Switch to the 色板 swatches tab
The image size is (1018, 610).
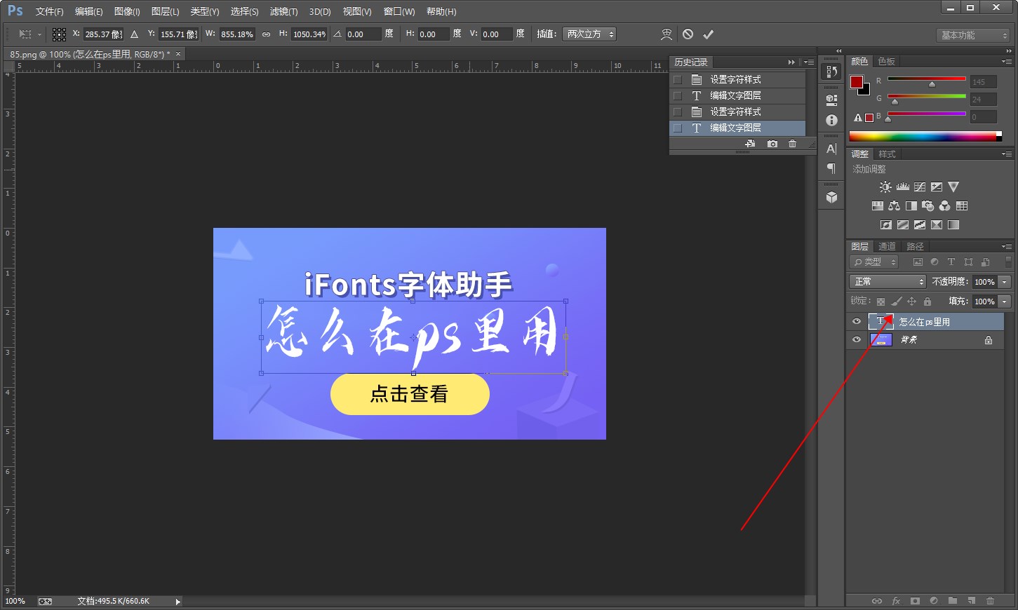point(887,62)
